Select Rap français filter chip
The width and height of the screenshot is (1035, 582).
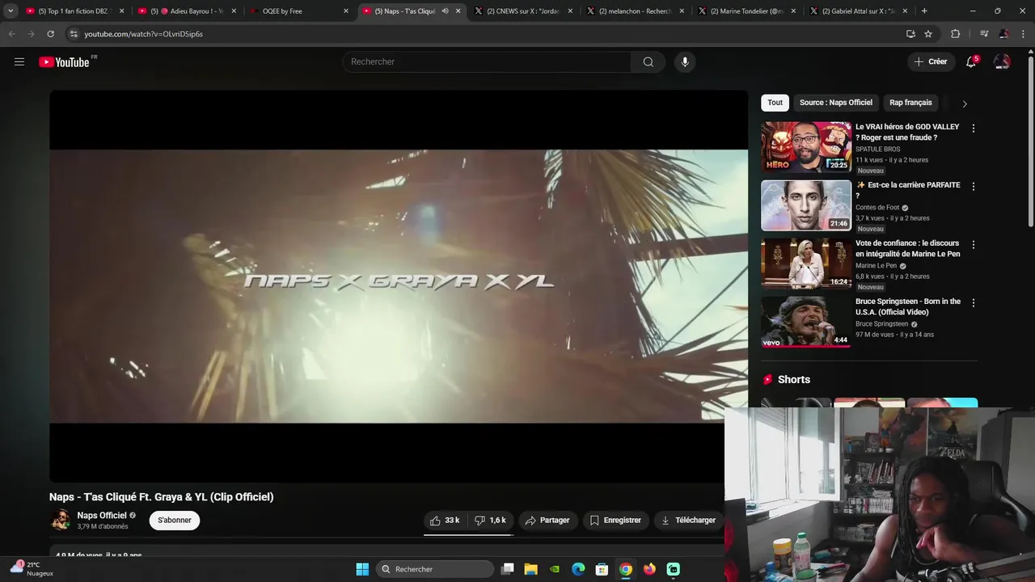click(x=910, y=103)
